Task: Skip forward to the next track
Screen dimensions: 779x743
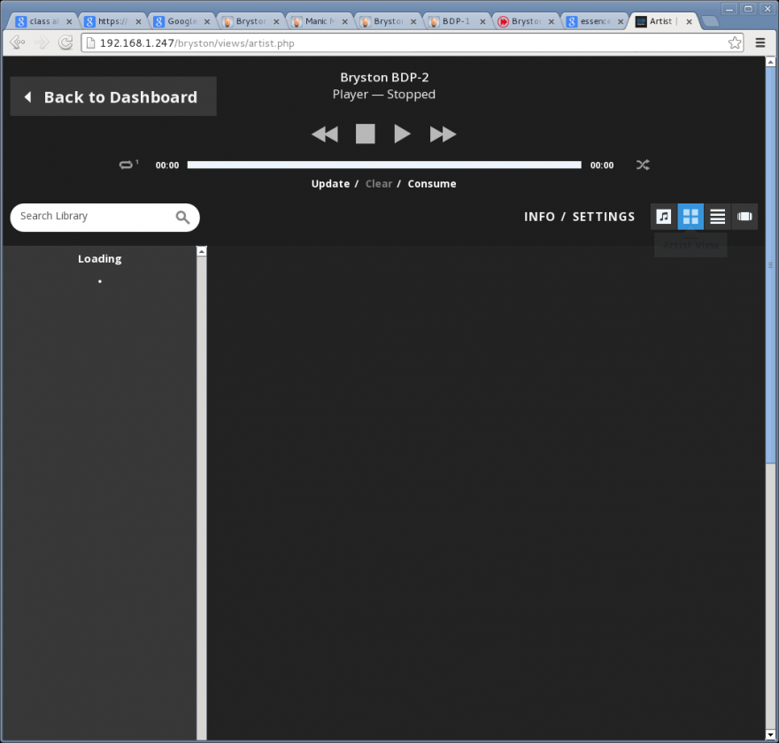Action: pos(443,134)
